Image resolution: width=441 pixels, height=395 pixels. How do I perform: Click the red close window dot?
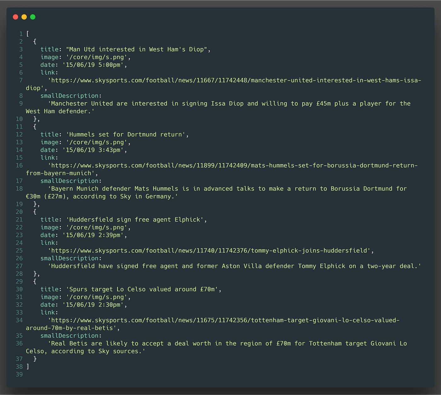click(15, 17)
